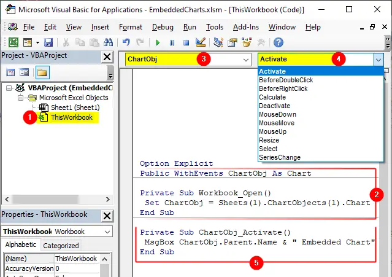Open the Window menu
The width and height of the screenshot is (392, 277).
pos(282,27)
